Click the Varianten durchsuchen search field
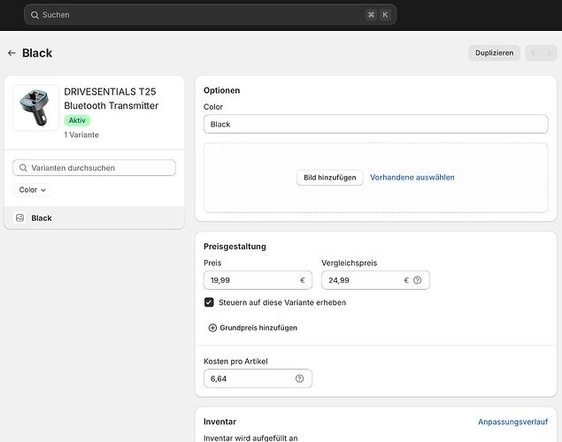Viewport: 562px width, 442px height. 95,167
